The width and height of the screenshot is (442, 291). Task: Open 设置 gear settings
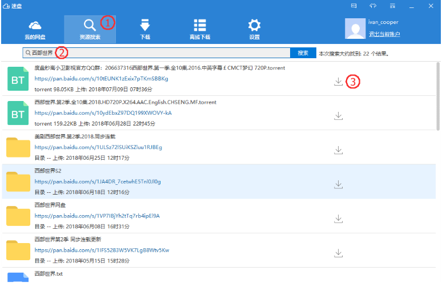pyautogui.click(x=254, y=29)
